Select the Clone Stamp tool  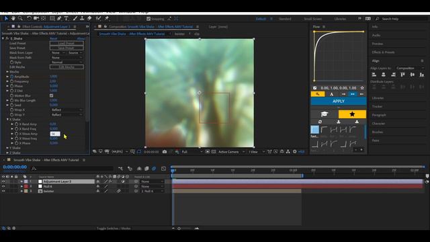pyautogui.click(x=82, y=18)
